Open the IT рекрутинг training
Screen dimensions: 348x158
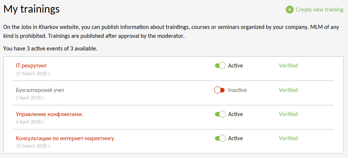pos(32,66)
